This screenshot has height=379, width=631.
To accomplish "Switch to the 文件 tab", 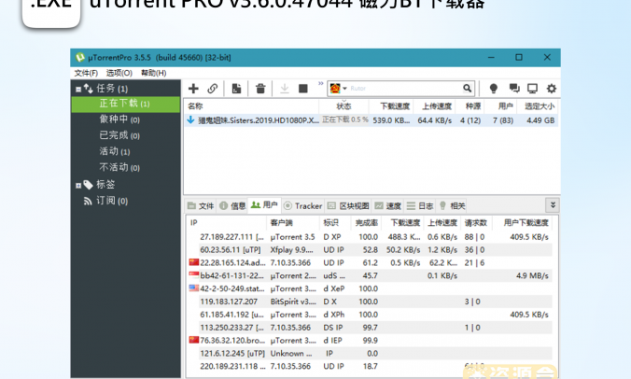I will pos(201,206).
